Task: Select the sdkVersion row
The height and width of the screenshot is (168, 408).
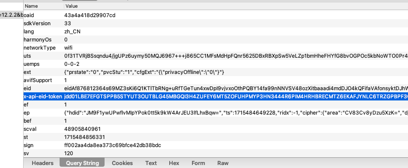Action: [216, 24]
